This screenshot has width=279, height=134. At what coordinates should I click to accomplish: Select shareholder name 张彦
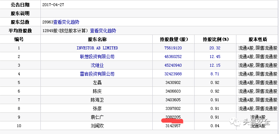[x=97, y=108]
